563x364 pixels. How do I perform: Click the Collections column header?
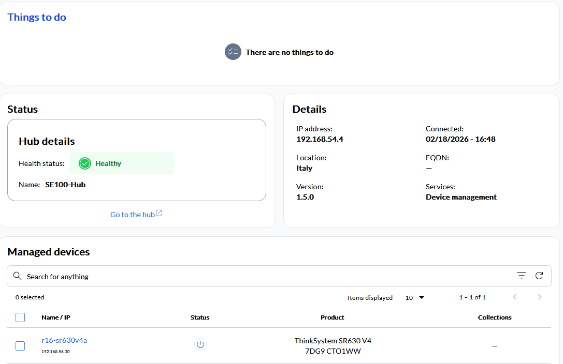tap(495, 317)
